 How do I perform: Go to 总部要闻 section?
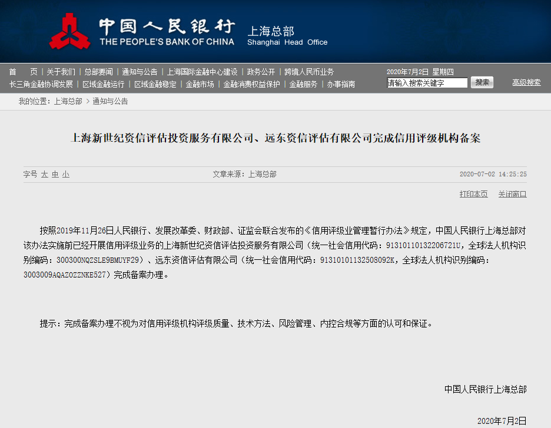(99, 72)
